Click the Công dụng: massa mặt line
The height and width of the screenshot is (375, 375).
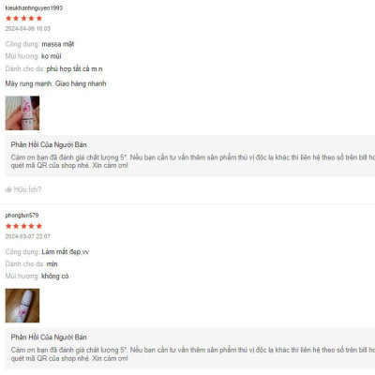tap(39, 44)
